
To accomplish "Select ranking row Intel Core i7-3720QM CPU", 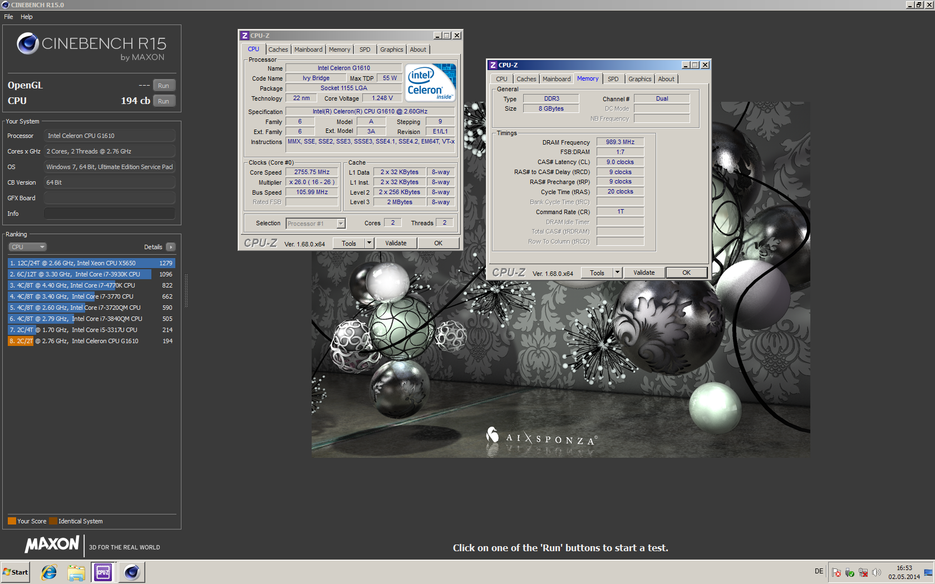I will coord(91,308).
